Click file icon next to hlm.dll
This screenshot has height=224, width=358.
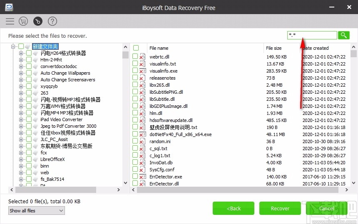point(142,113)
